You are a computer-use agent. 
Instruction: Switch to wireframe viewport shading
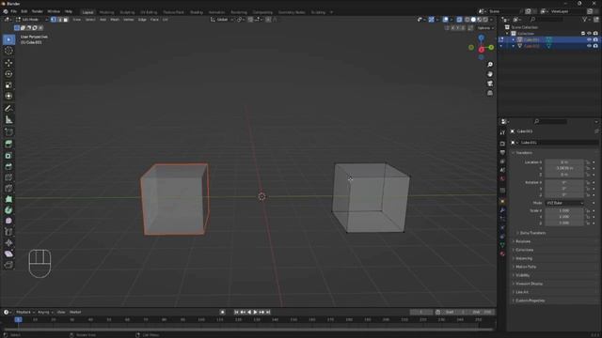point(467,20)
